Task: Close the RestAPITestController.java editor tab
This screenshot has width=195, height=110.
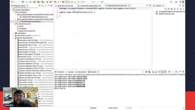Action: click(x=129, y=6)
